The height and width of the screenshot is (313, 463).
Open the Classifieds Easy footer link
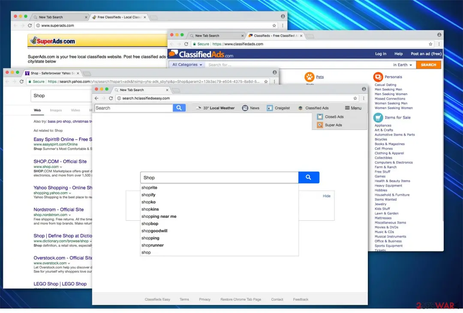click(x=157, y=299)
